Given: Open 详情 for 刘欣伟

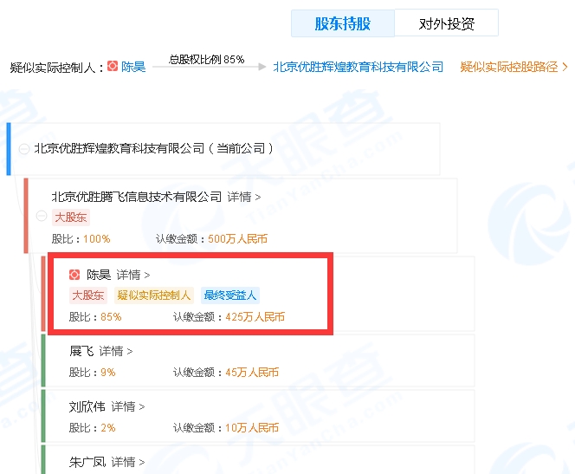Looking at the screenshot, I should click(x=128, y=406).
